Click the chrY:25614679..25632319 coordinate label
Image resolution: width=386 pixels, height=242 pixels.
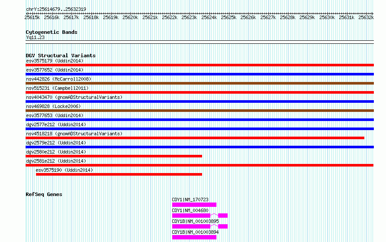click(56, 9)
